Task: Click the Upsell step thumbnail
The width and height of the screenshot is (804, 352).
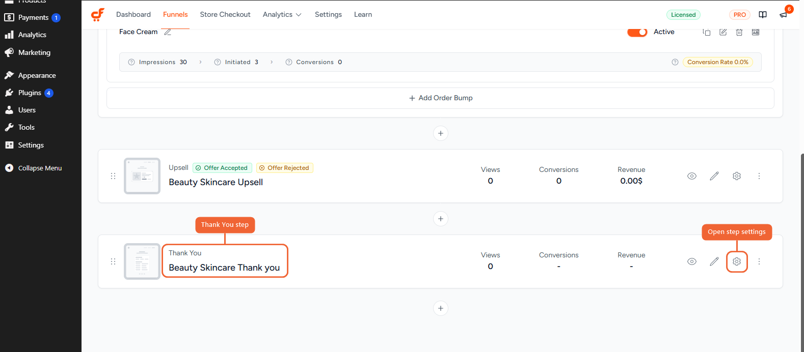Action: point(142,176)
